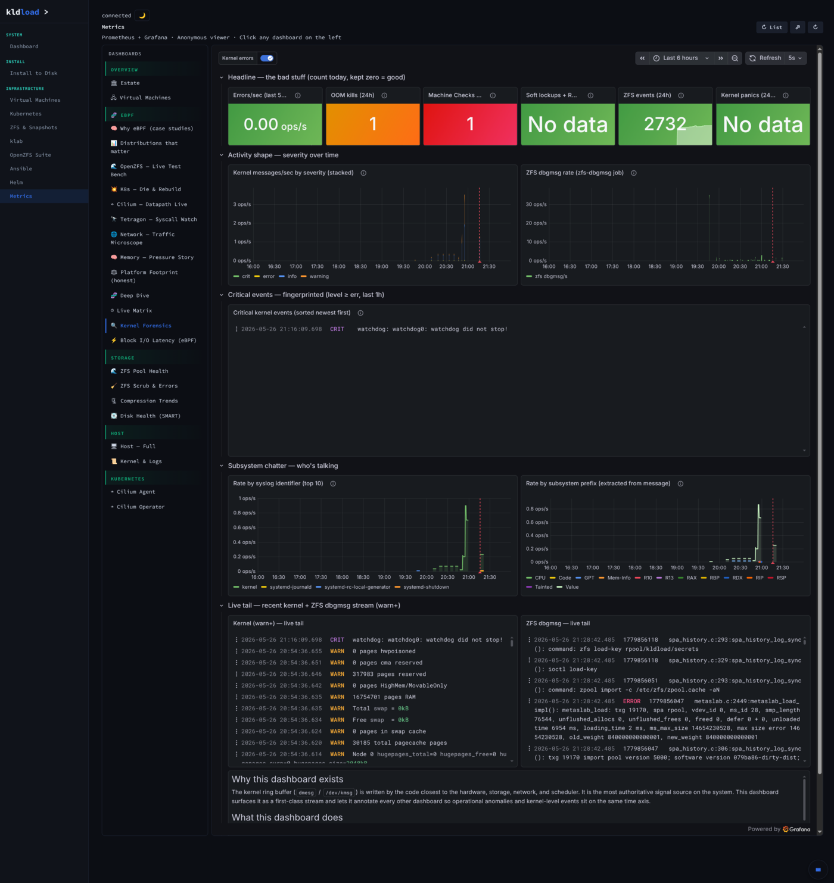The height and width of the screenshot is (883, 834).
Task: Click the reload icon button at top right
Action: pyautogui.click(x=816, y=27)
